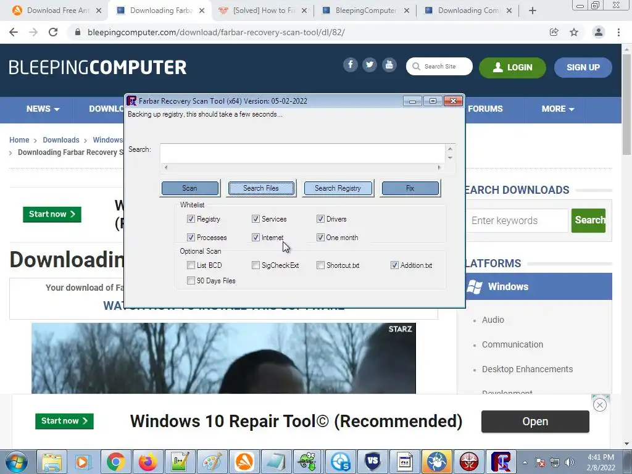Open the Windows Start orb

click(x=16, y=462)
